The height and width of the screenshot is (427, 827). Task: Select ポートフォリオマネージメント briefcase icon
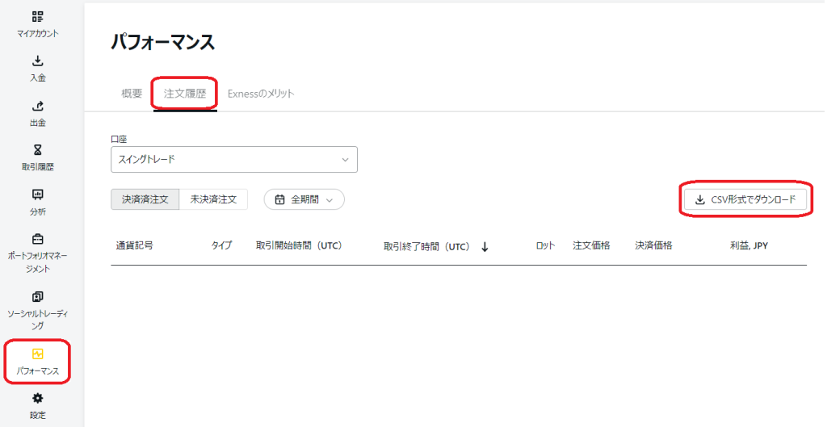tap(38, 239)
